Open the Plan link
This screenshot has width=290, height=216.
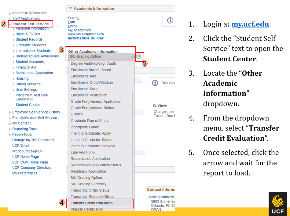[72, 22]
